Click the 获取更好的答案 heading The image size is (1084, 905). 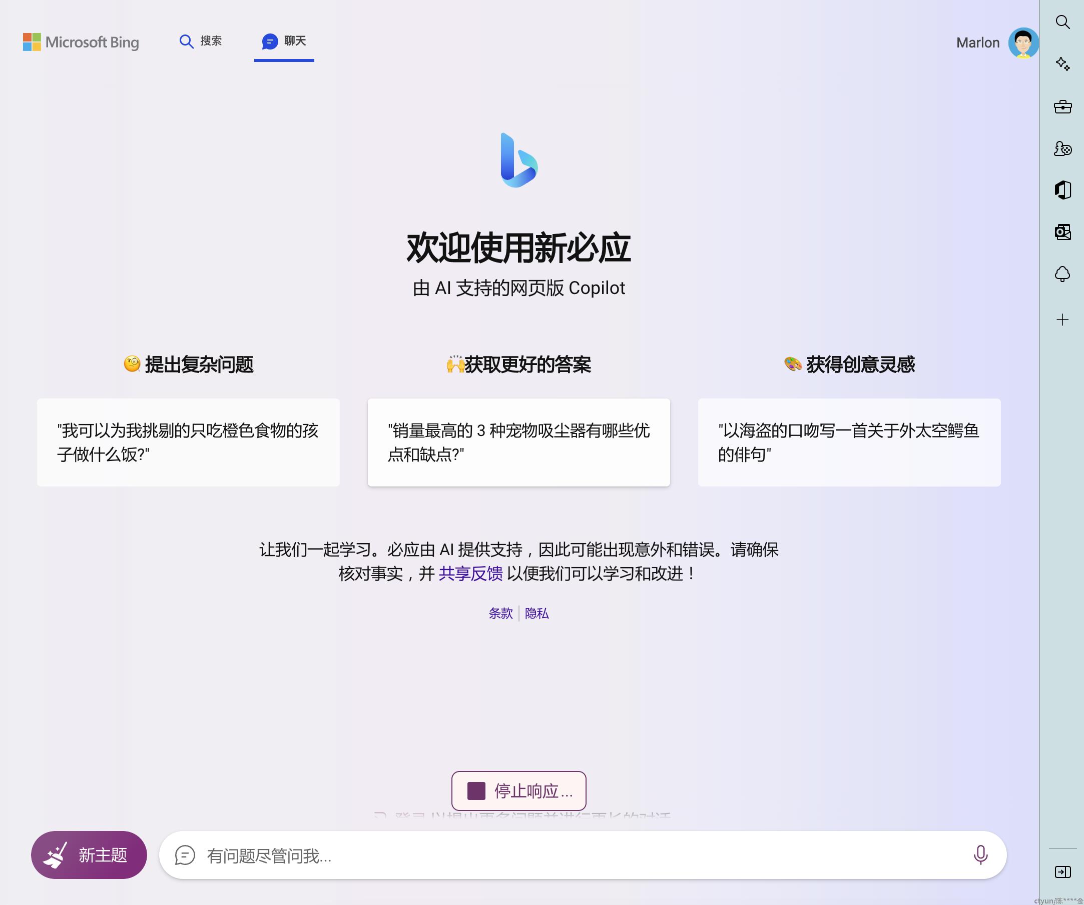click(x=519, y=364)
